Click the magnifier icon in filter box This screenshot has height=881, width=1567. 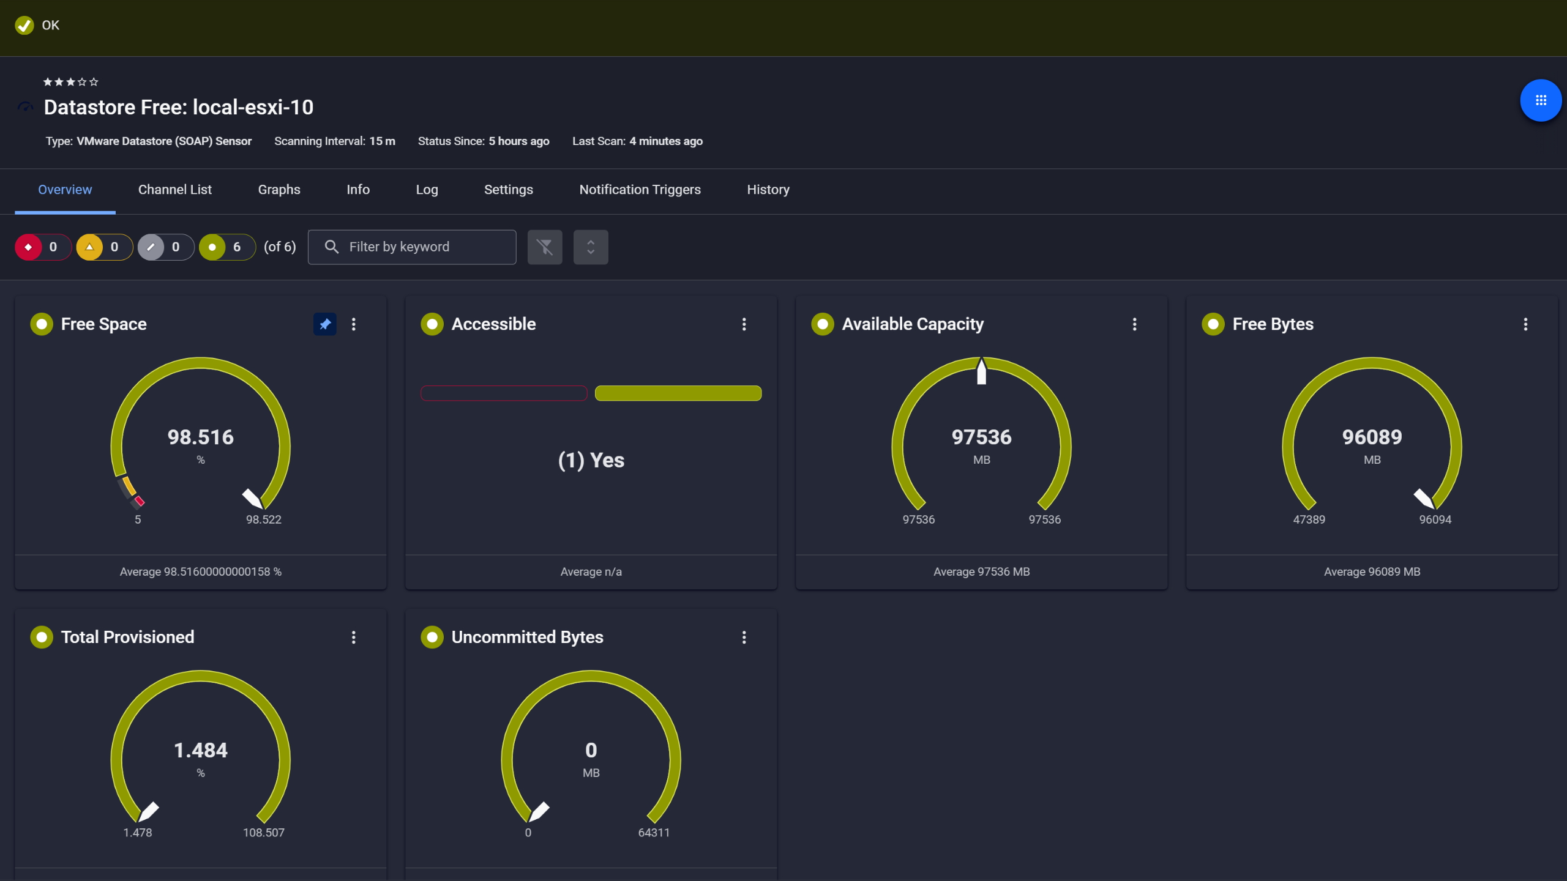click(331, 247)
